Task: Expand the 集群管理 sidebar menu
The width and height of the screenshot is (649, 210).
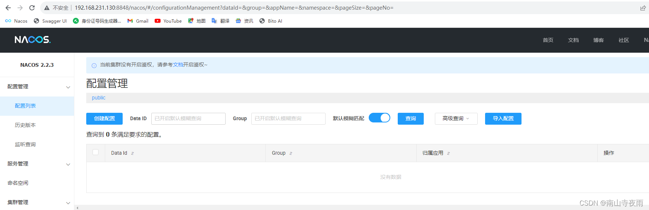Action: point(37,203)
